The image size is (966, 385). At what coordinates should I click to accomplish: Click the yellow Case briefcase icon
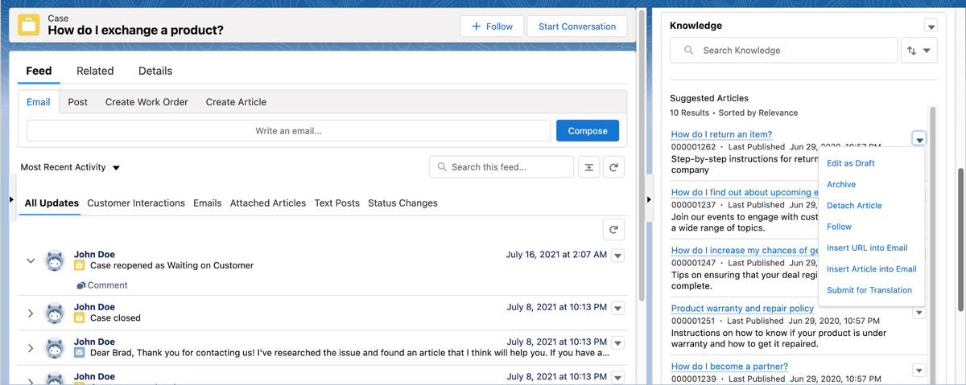tap(29, 25)
